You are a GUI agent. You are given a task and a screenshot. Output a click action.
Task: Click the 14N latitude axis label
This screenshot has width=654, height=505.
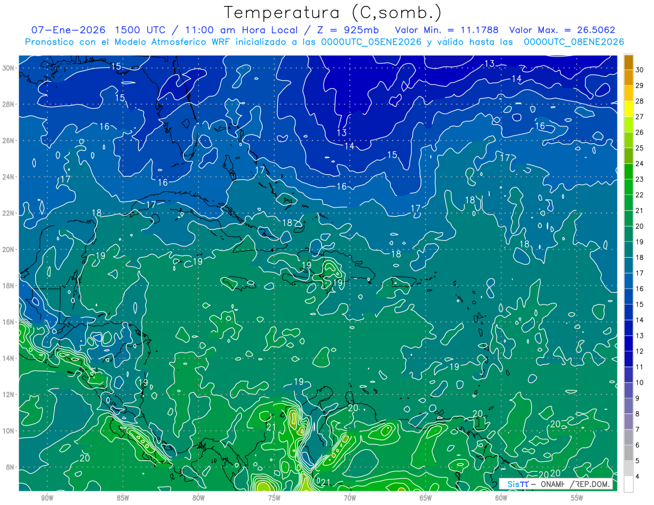click(x=9, y=358)
